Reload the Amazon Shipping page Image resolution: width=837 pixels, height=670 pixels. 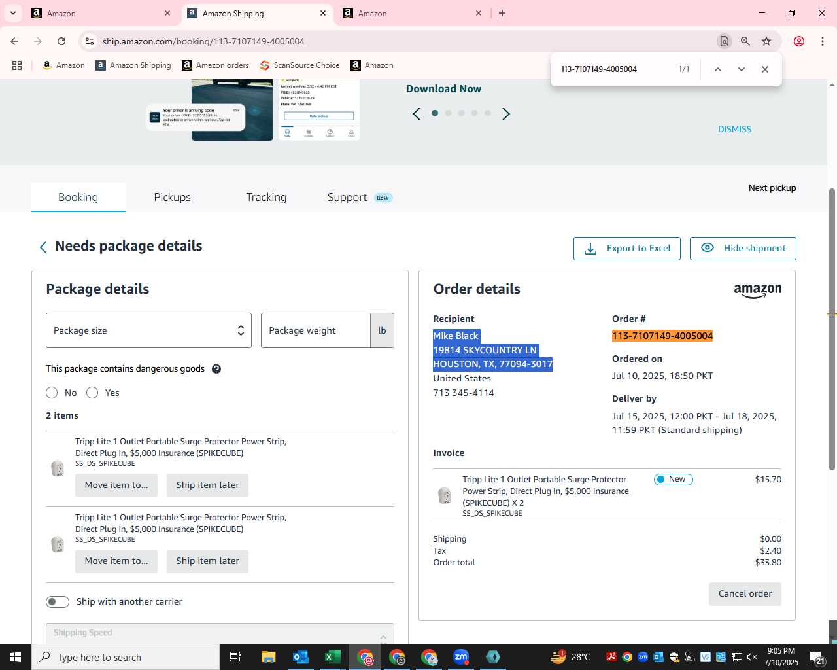(61, 41)
